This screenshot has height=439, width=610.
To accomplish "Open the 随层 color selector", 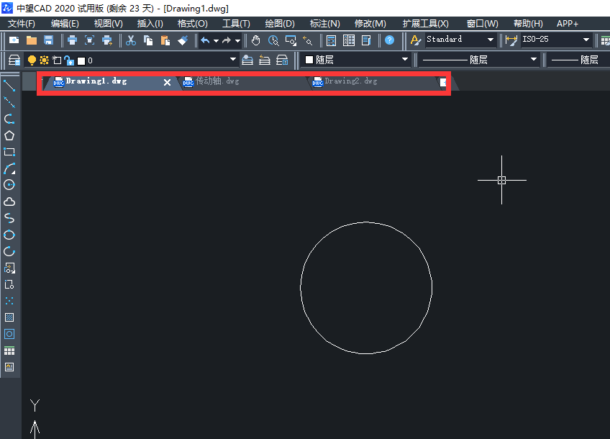I will tap(356, 60).
